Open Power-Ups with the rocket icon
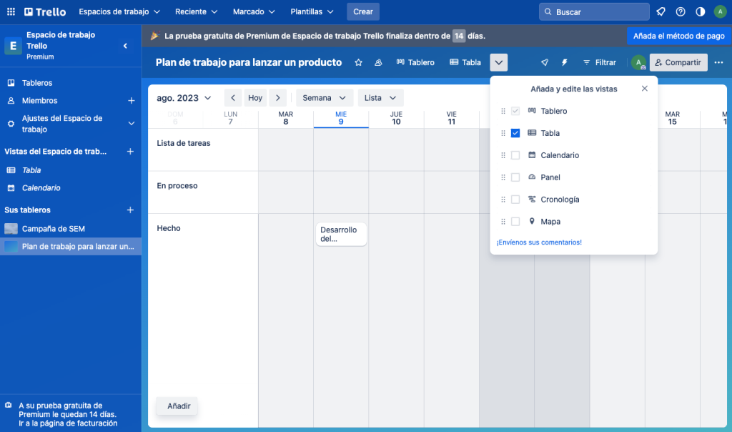 tap(544, 62)
